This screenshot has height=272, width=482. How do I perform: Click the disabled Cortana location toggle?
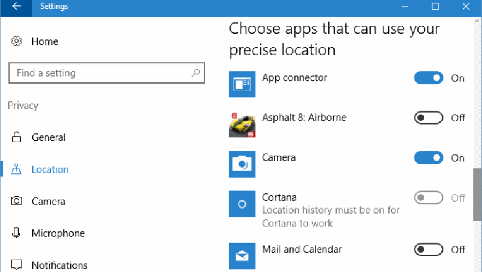428,197
